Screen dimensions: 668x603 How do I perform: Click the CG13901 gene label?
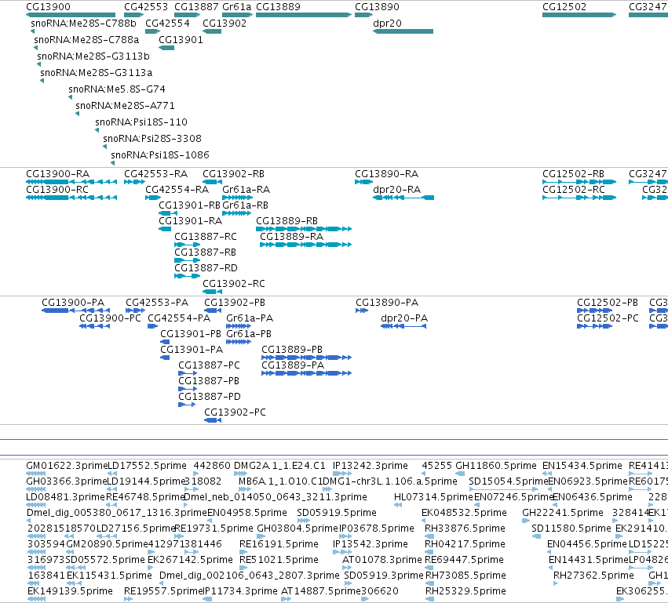click(x=181, y=39)
